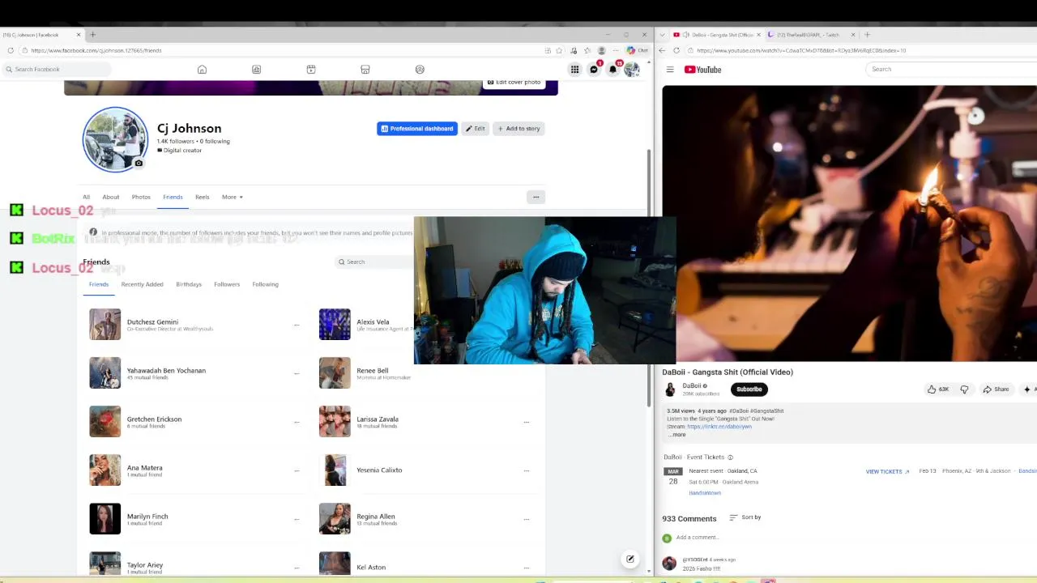The image size is (1037, 583).
Task: Open the Facebook profile circle nav icon
Action: [420, 70]
